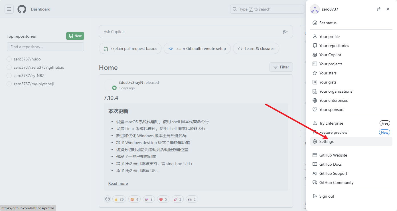
Task: Click the GitHub Website browser icon
Action: coord(315,155)
